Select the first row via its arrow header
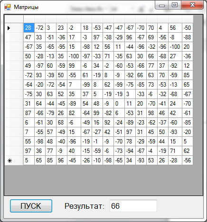This screenshot has height=222, width=207. tap(14, 28)
